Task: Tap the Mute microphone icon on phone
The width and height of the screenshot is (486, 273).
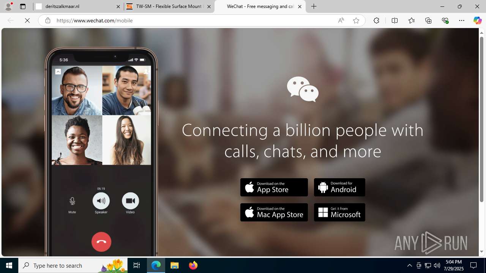Action: (x=72, y=201)
